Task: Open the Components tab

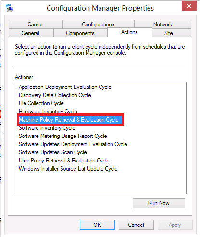Action: tap(80, 33)
